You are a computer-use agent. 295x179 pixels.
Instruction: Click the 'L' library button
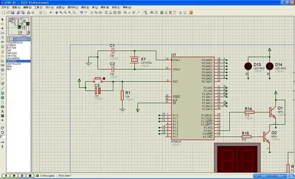point(12,39)
